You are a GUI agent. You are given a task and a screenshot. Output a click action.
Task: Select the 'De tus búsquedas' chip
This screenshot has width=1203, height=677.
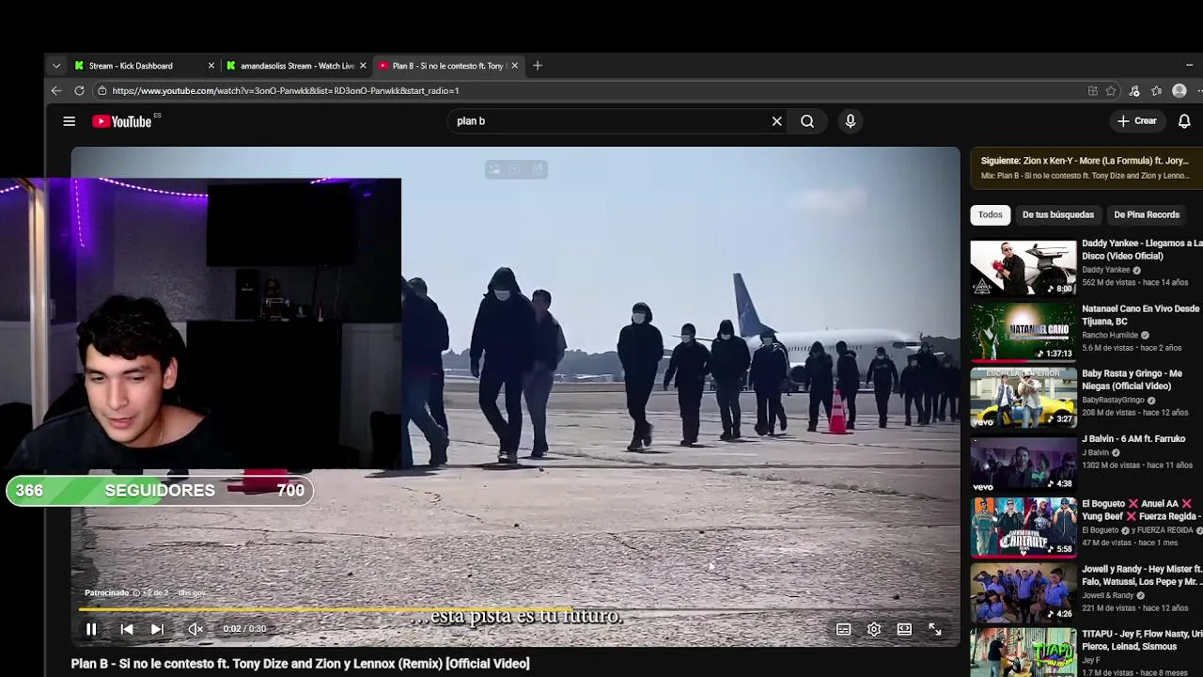[x=1057, y=214]
